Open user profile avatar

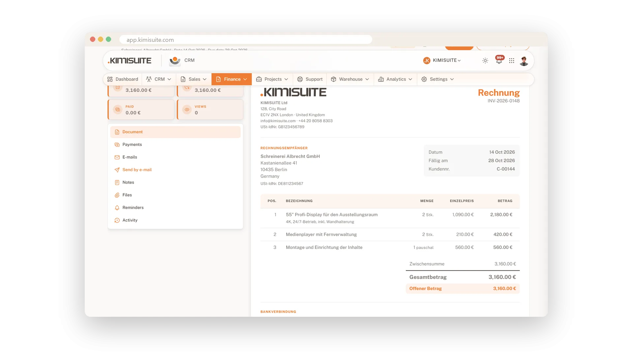tap(524, 61)
